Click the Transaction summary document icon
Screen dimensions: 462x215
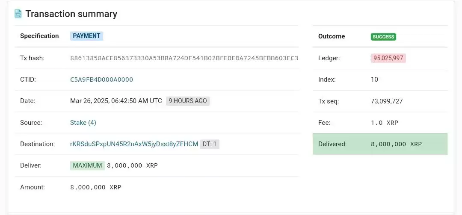18,14
